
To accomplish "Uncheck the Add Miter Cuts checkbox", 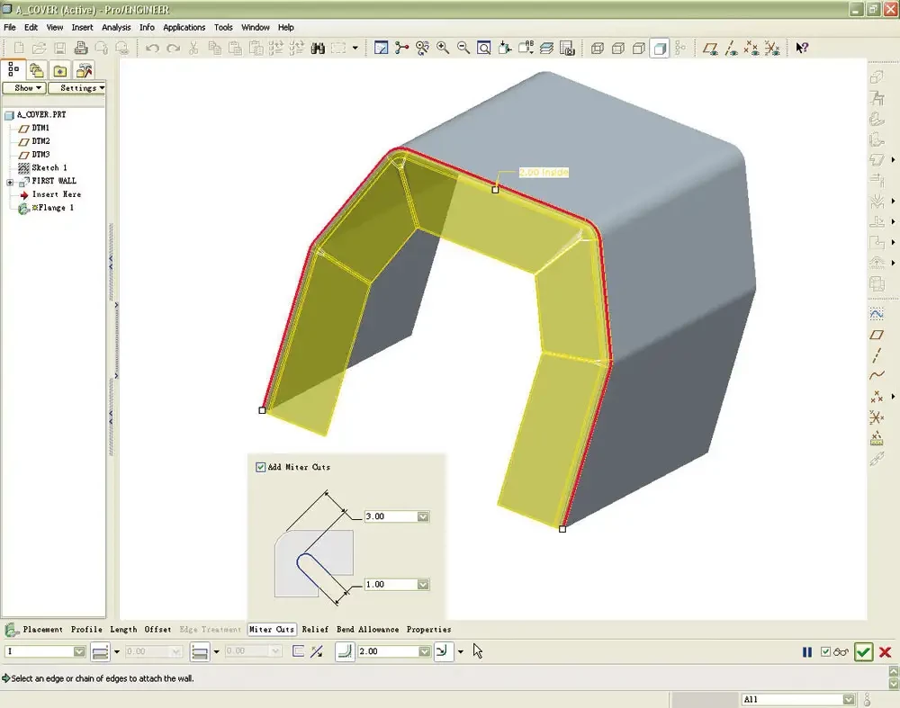I will point(261,467).
